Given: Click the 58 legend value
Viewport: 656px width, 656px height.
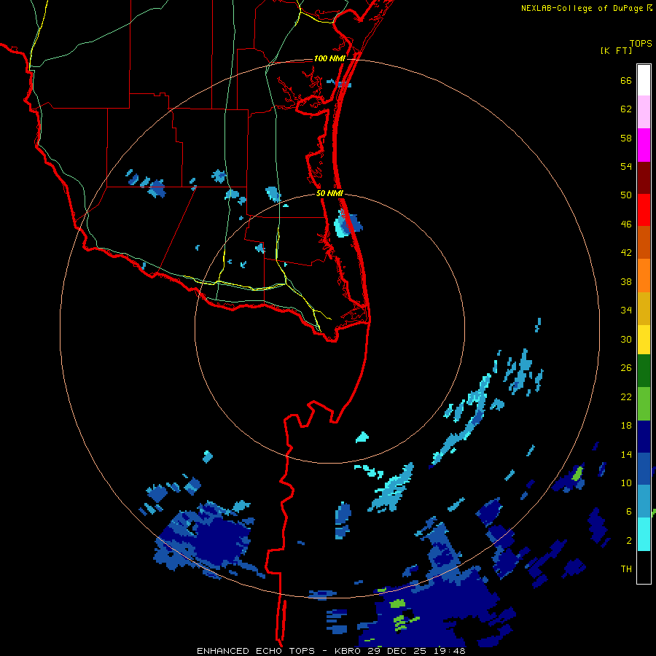Looking at the screenshot, I should pos(626,138).
